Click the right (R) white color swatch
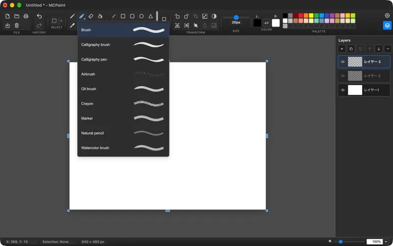Image resolution: width=393 pixels, height=246 pixels. [x=276, y=23]
